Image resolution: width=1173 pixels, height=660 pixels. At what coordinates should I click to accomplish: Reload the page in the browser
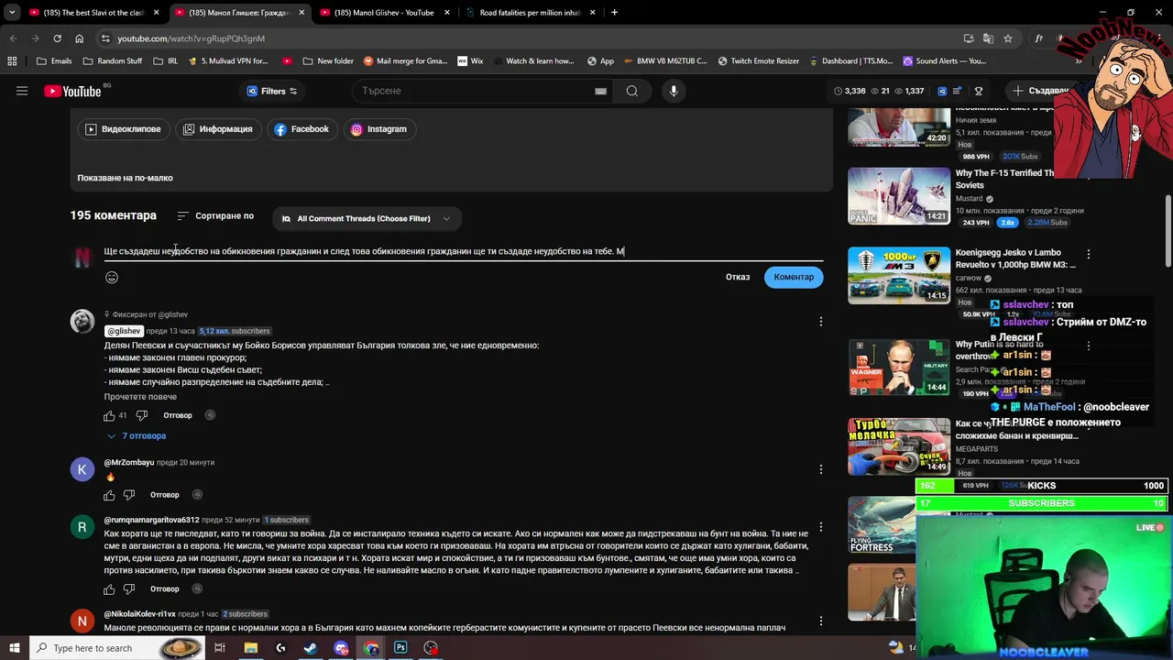pyautogui.click(x=57, y=38)
